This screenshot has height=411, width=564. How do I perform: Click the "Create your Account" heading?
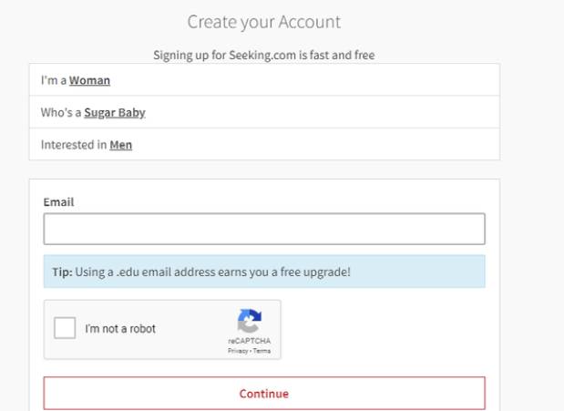264,22
